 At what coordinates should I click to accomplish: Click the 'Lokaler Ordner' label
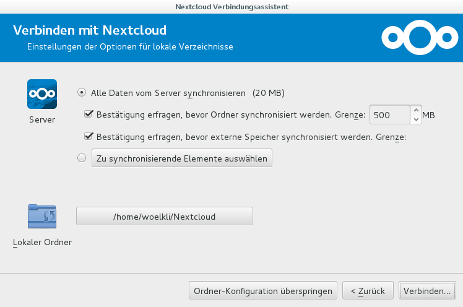[42, 243]
